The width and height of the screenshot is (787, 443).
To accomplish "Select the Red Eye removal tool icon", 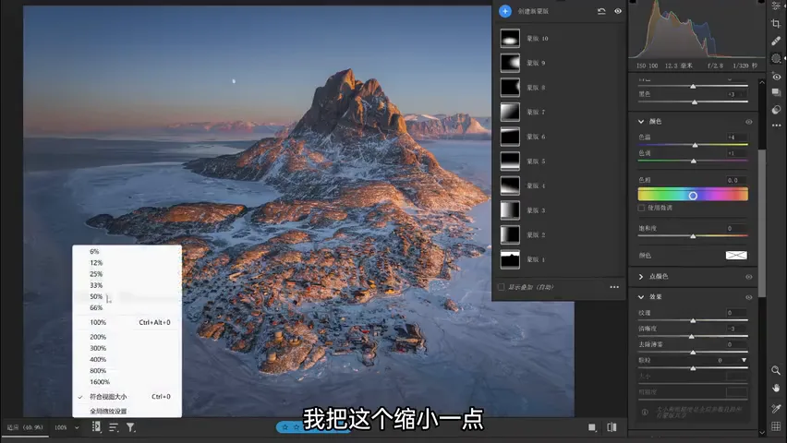I will (x=777, y=77).
